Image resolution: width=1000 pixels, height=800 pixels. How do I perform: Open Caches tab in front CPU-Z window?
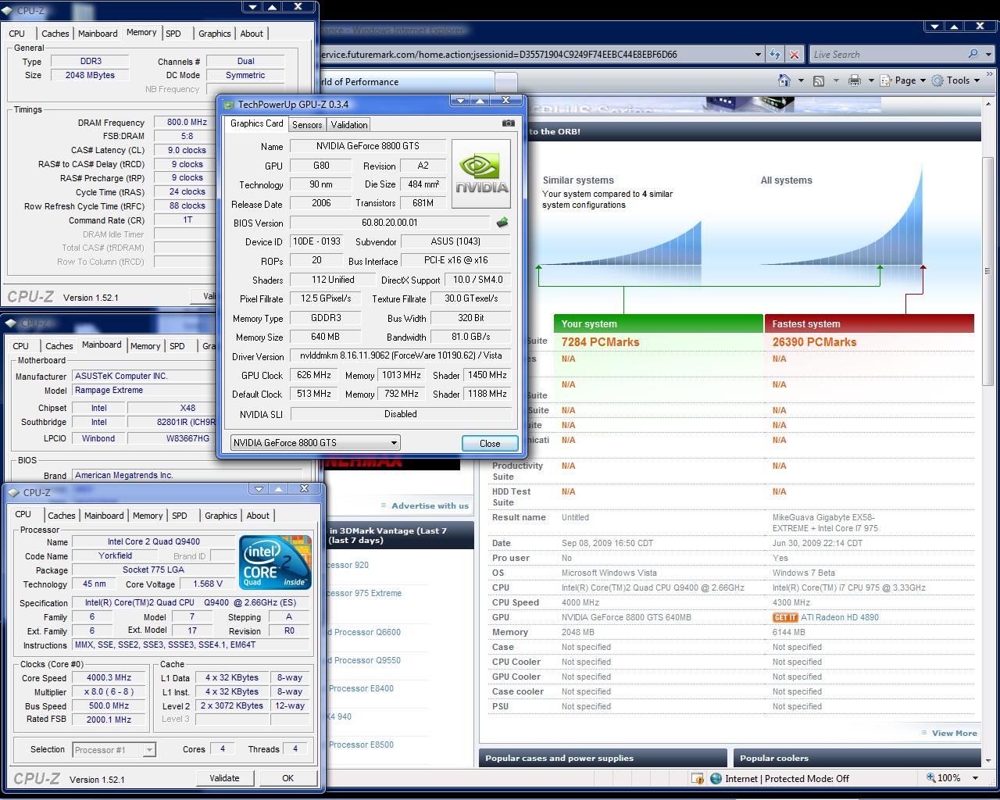(62, 516)
